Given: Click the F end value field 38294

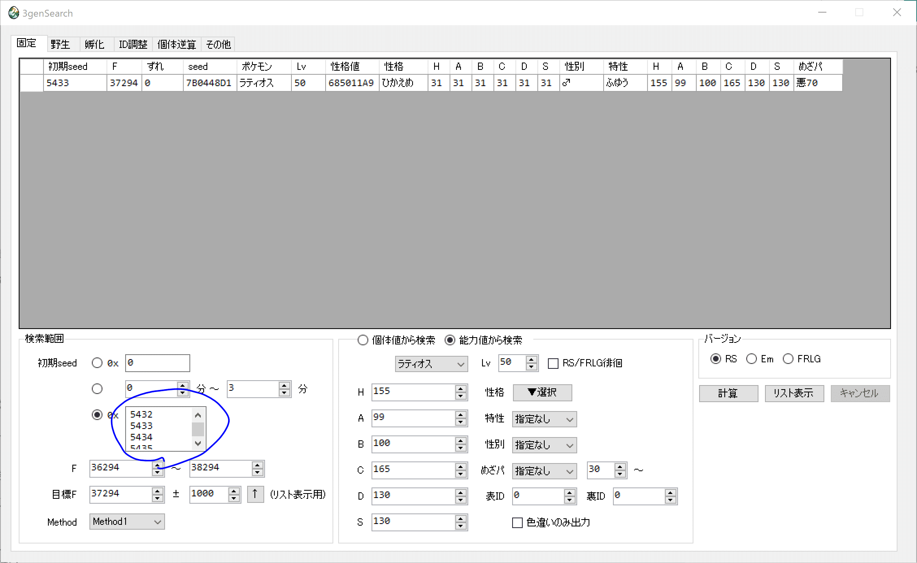Looking at the screenshot, I should click(x=221, y=468).
